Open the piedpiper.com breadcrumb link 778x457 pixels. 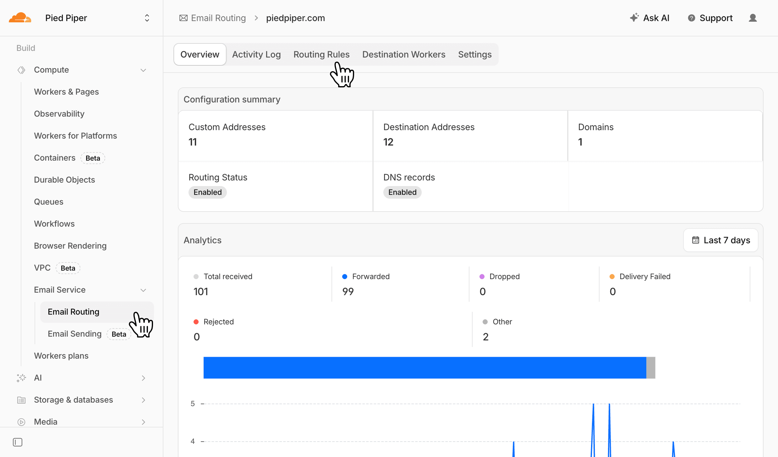pyautogui.click(x=295, y=18)
